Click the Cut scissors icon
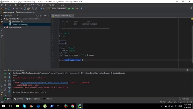The height and width of the screenshot is (109, 193). pyautogui.click(x=21, y=8)
